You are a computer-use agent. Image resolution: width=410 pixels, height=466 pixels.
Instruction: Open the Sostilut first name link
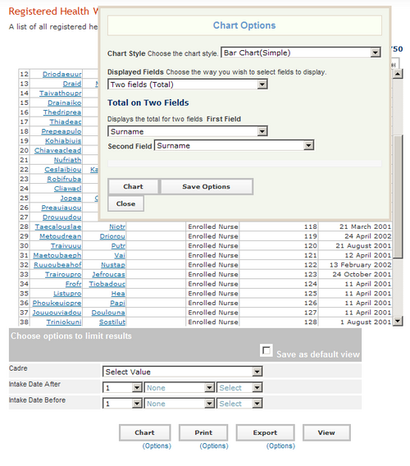[x=112, y=322]
